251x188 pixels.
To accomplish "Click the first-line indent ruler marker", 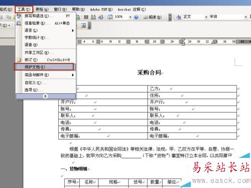I will (x=183, y=40).
